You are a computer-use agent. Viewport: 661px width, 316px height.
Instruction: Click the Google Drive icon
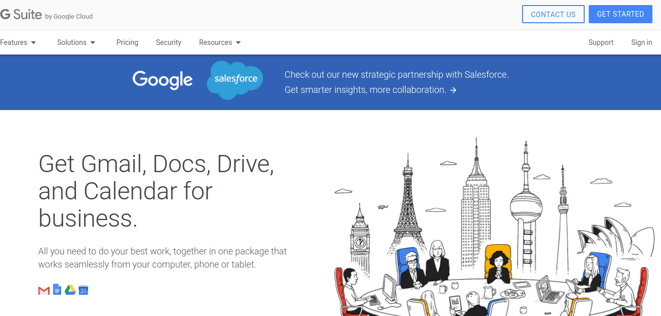(x=70, y=290)
